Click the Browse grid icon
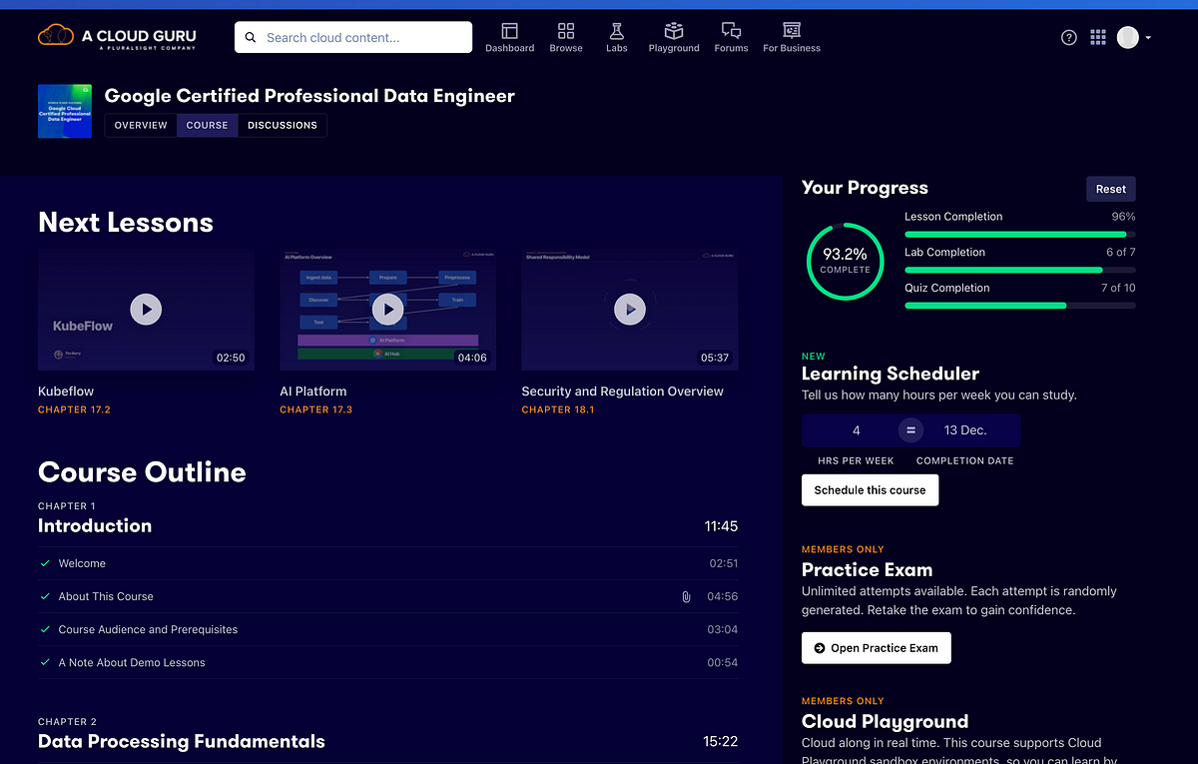The width and height of the screenshot is (1198, 764). [x=566, y=32]
